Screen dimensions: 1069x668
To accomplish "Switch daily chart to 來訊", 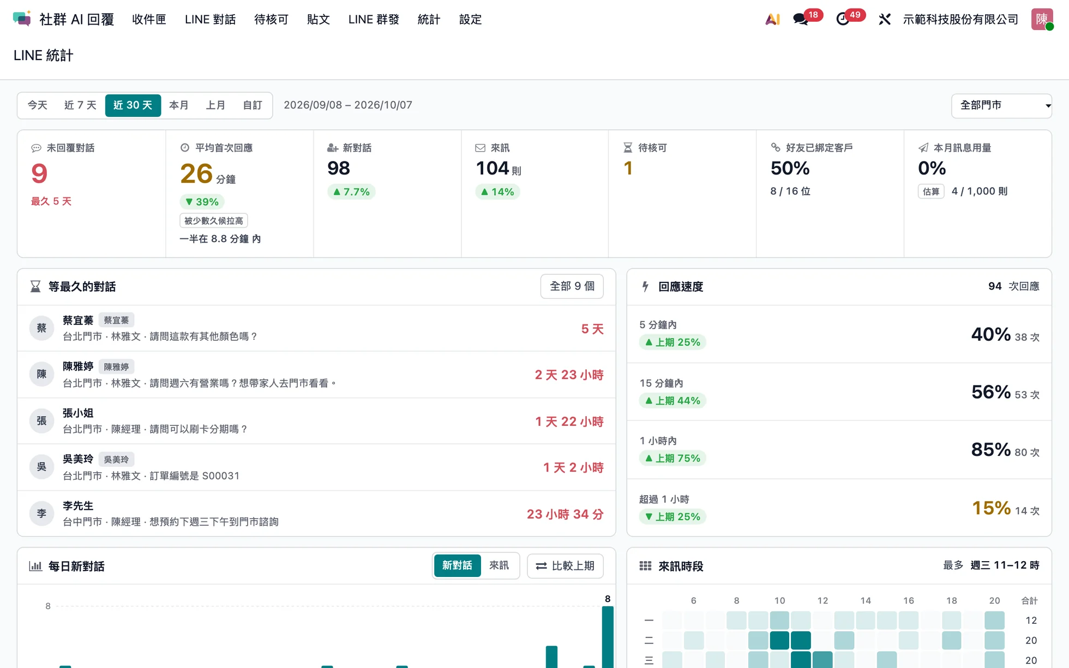I will pos(499,565).
